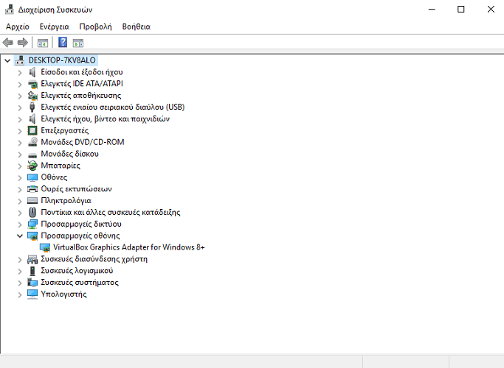The image size is (504, 368).
Task: Expand the USB controllers node
Action: click(x=20, y=107)
